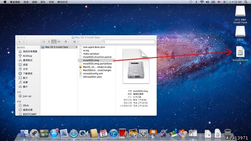
Task: Open Time Machine menu bar icon
Action: pos(191,2)
